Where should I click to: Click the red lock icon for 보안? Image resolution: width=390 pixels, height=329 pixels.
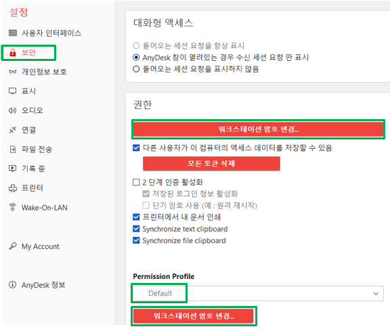(13, 53)
